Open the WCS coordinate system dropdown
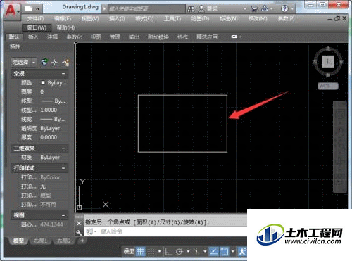This screenshot has height=261, width=352. pyautogui.click(x=328, y=86)
